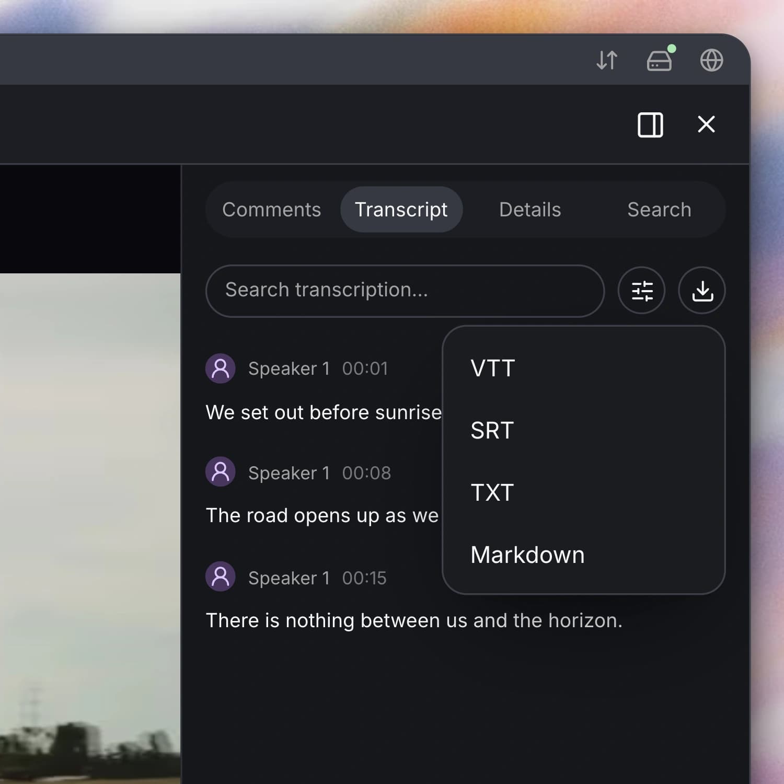This screenshot has height=784, width=784.
Task: Choose VTT export format
Action: (x=583, y=368)
